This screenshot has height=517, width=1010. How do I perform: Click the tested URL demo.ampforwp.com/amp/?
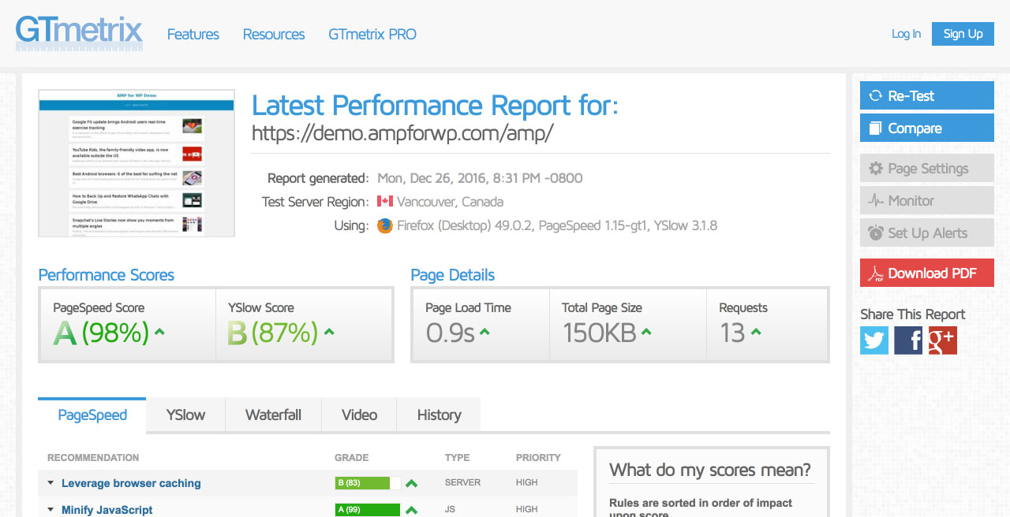(402, 132)
